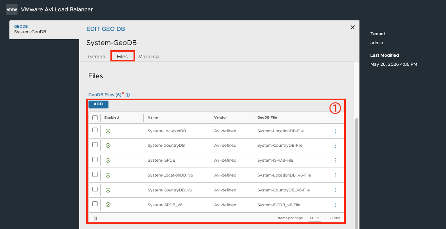Close the Edit Geo DB dialog
Image resolution: width=446 pixels, height=229 pixels.
click(353, 27)
